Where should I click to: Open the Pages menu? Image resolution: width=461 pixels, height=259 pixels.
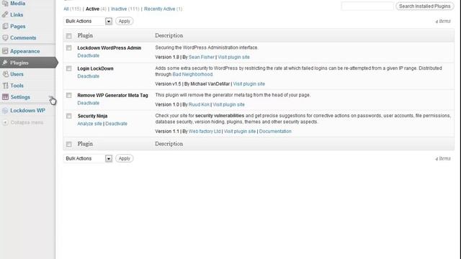point(17,26)
